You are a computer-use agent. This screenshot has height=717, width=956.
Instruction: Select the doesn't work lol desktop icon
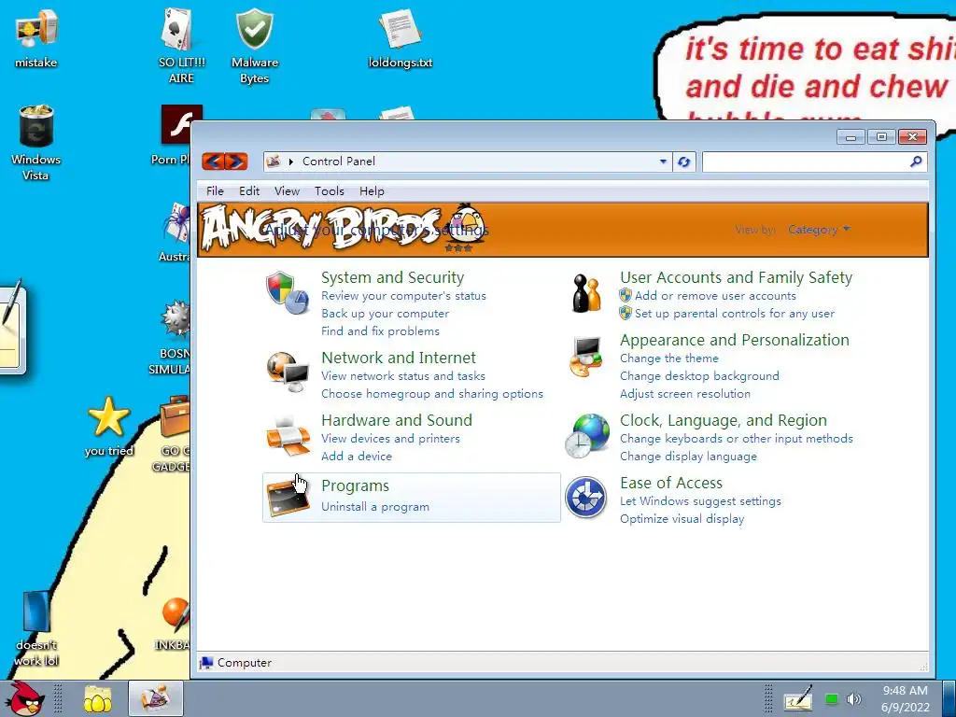point(36,629)
